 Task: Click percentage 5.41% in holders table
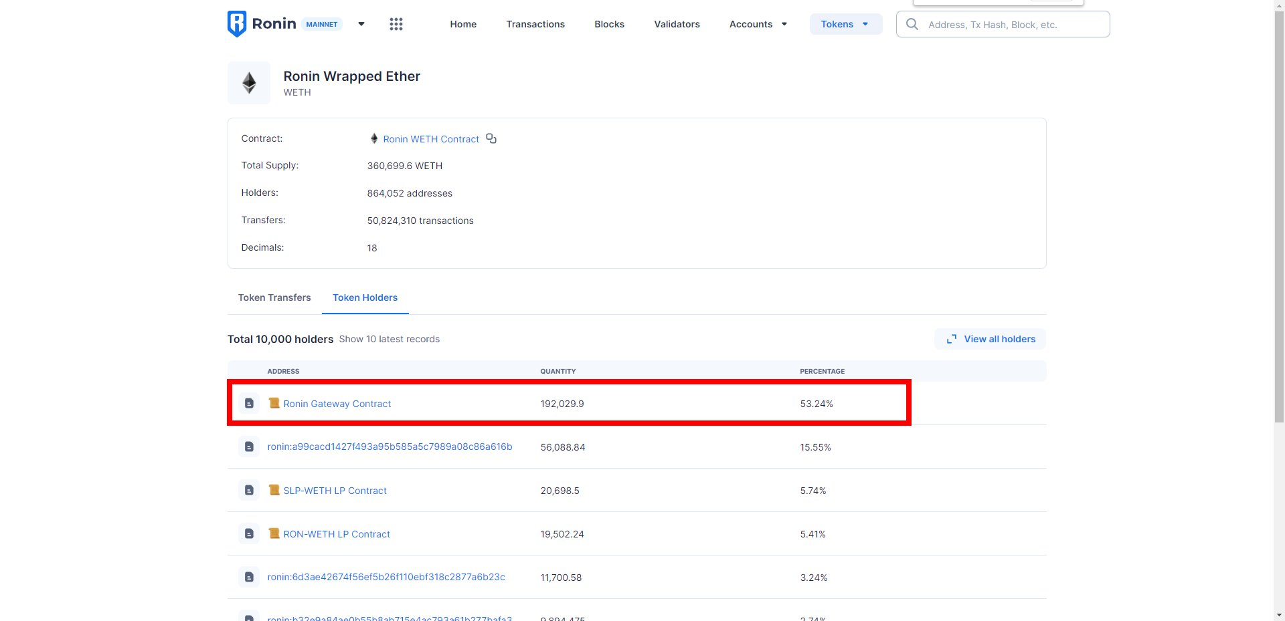812,534
